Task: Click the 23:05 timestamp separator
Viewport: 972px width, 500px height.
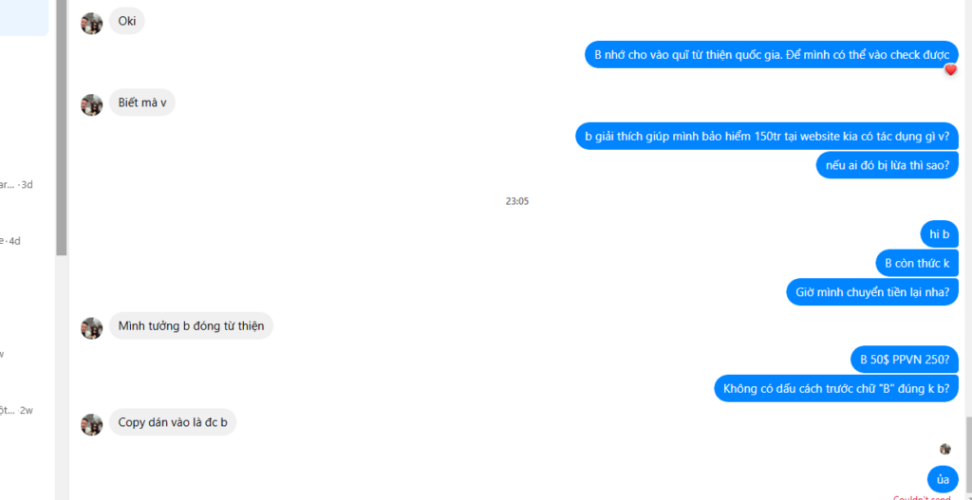Action: tap(517, 201)
